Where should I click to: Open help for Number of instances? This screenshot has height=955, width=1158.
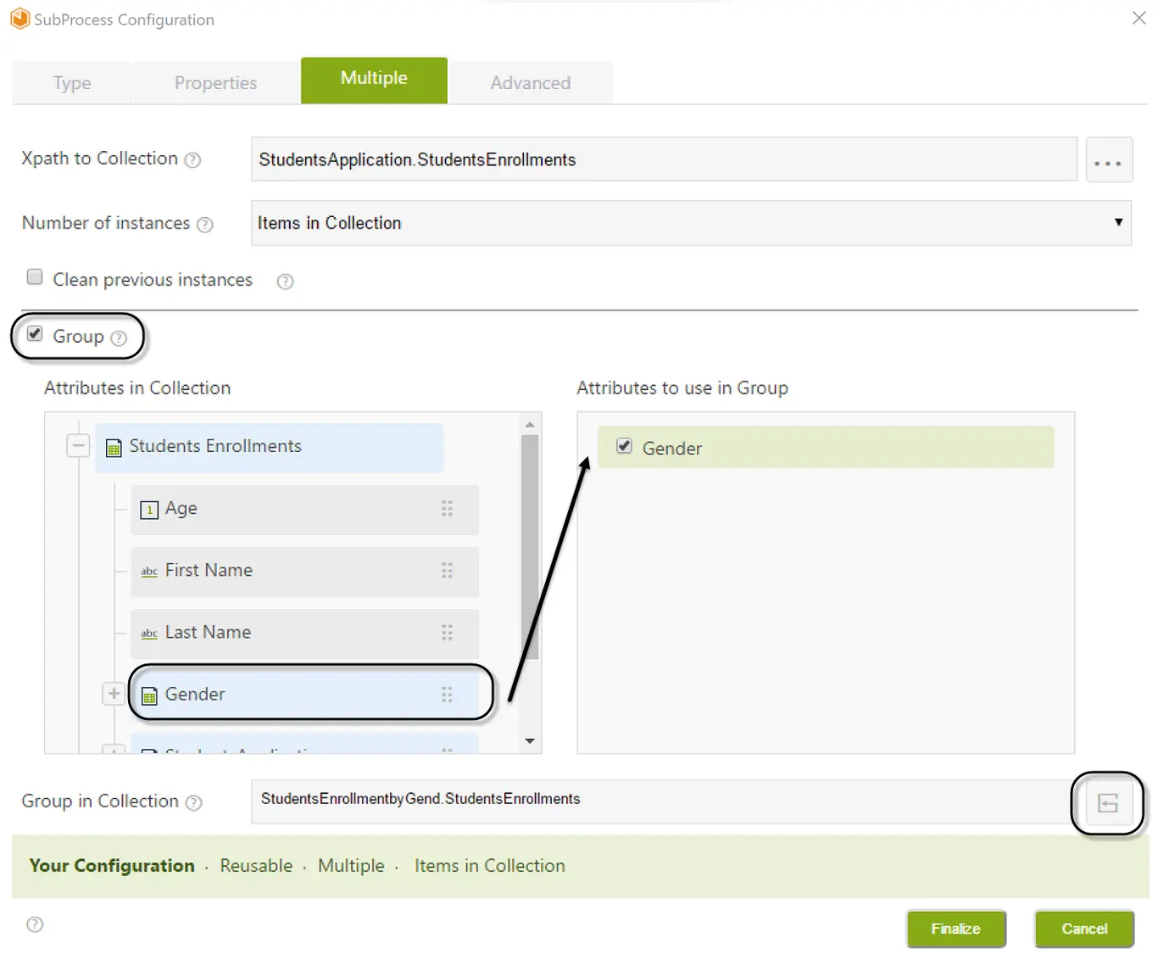[x=205, y=225]
